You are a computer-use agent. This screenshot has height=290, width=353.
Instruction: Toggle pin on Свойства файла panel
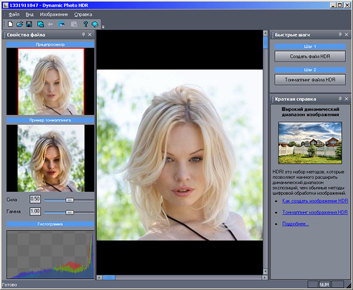81,35
